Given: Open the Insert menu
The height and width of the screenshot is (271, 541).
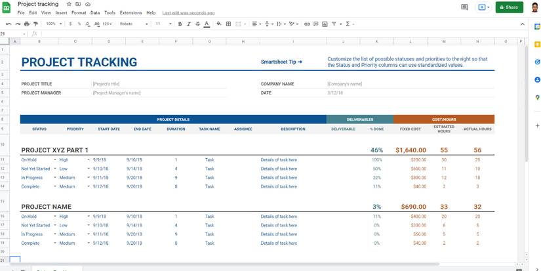Looking at the screenshot, I should tap(61, 12).
